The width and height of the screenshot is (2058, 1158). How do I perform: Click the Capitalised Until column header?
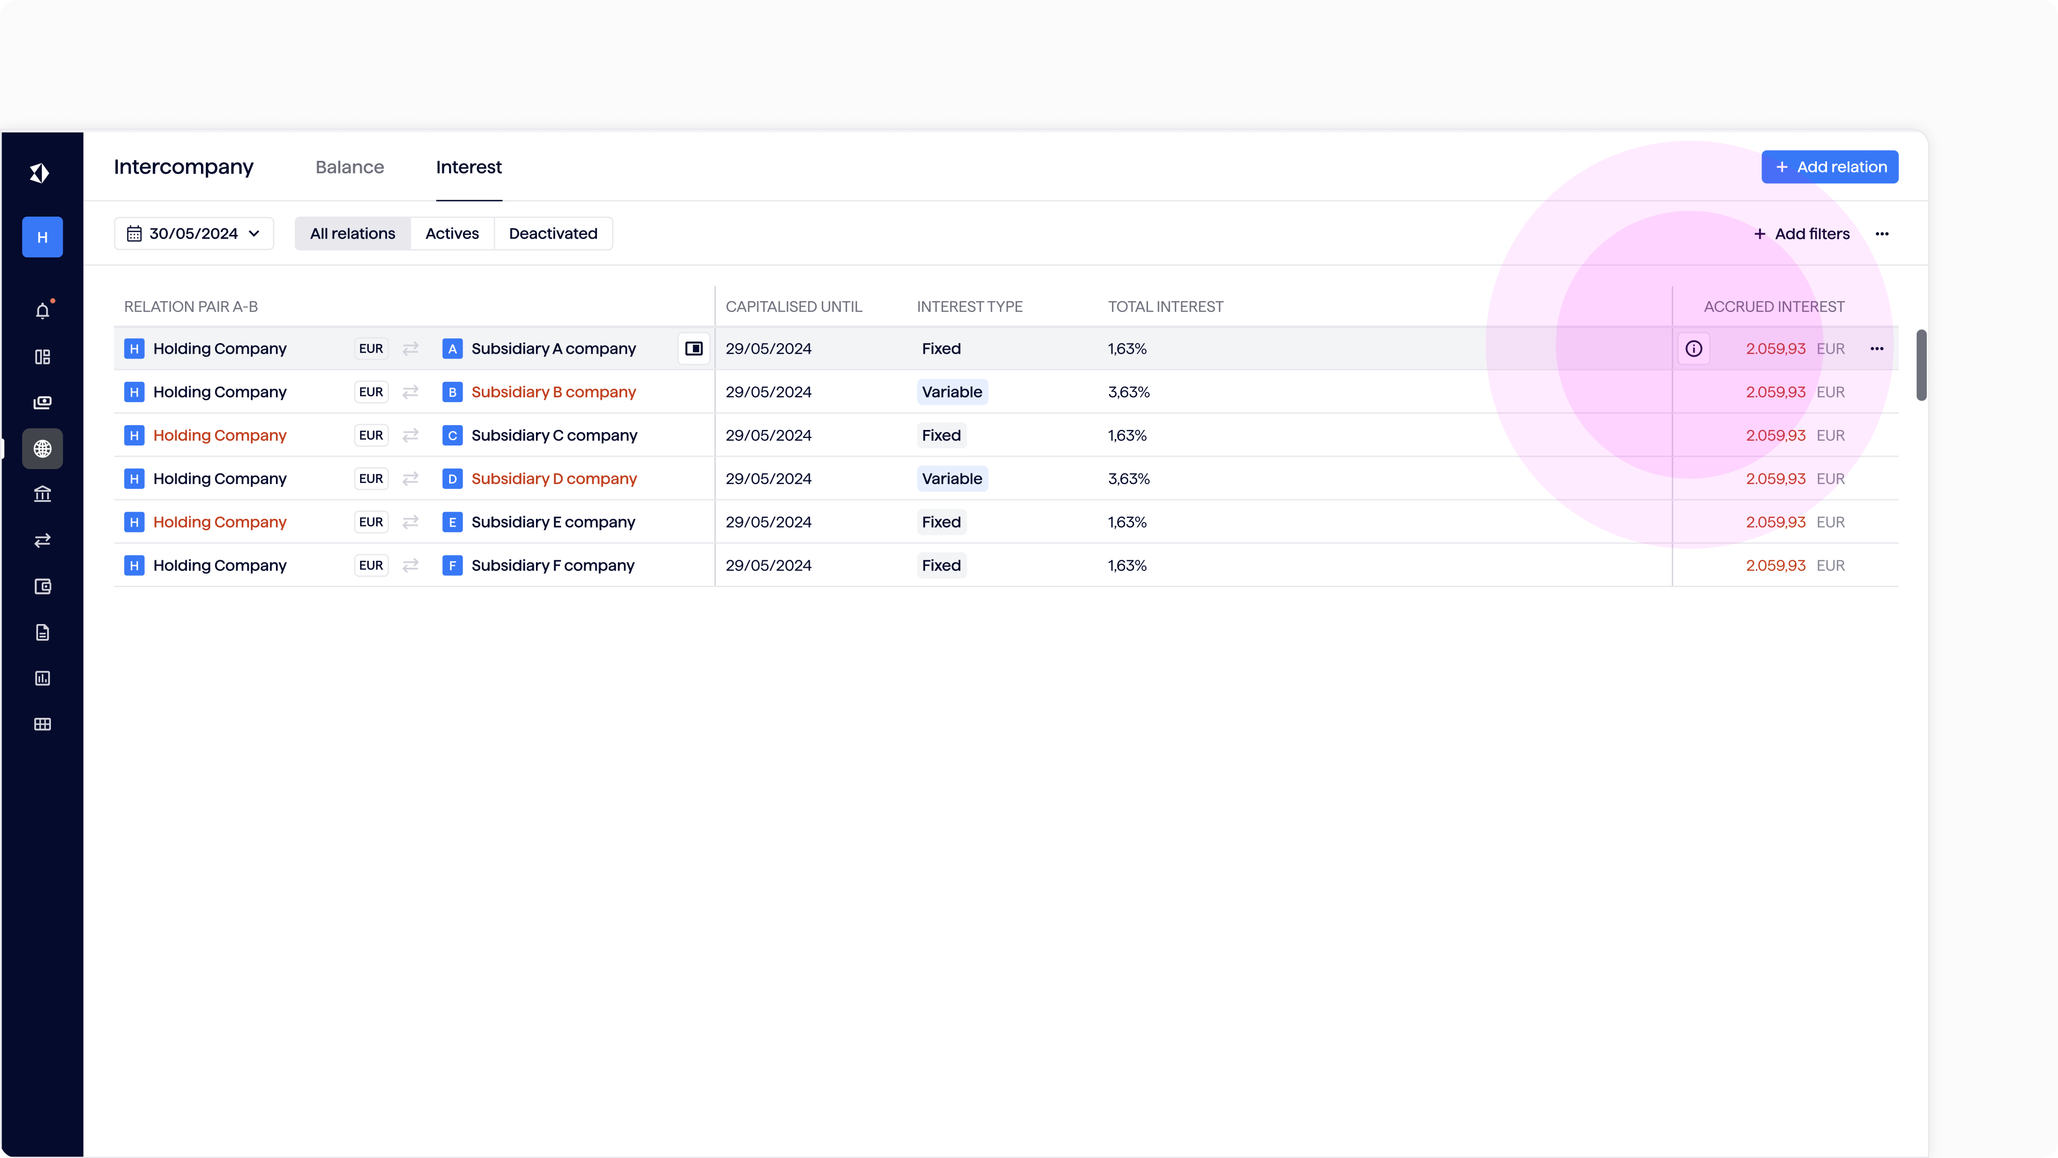coord(794,307)
